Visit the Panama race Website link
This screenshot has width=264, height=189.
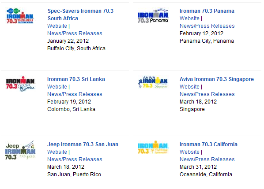[189, 19]
